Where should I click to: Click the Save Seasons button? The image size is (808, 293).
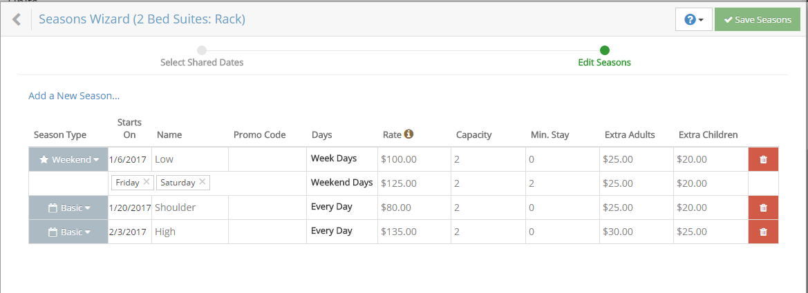pos(757,20)
